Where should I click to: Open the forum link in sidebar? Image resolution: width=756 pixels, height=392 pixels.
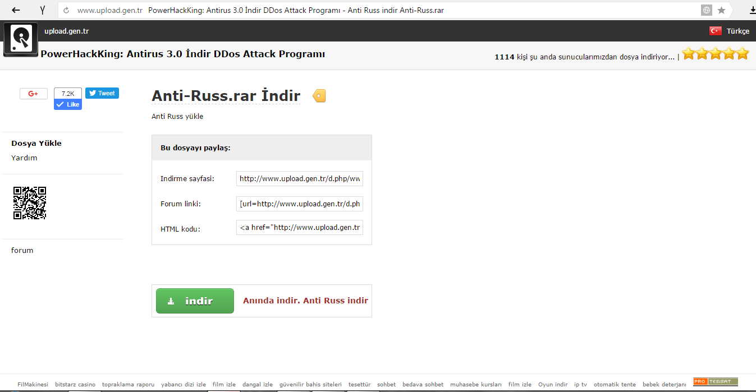[22, 250]
